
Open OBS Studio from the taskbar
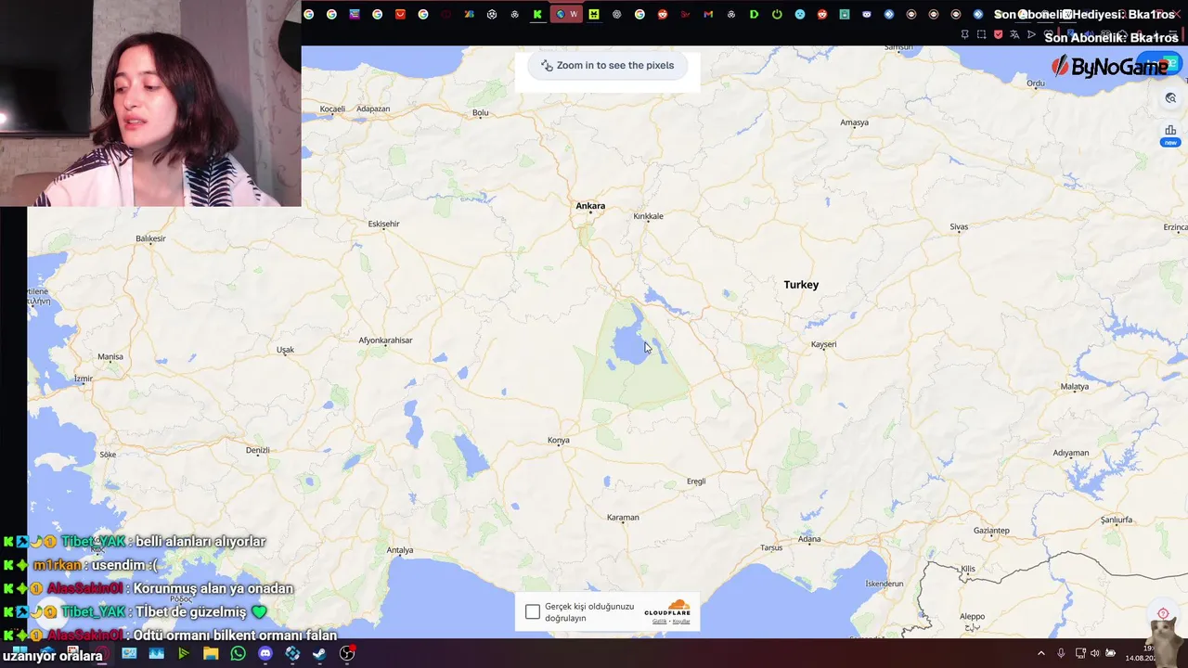[347, 653]
